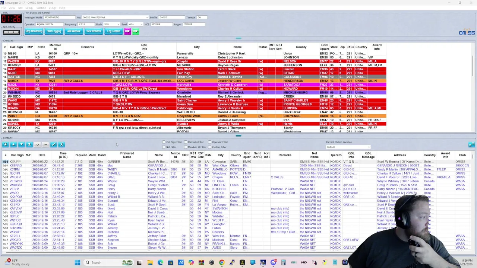
Task: Open the Task View taskbar icon
Action: coord(139,263)
